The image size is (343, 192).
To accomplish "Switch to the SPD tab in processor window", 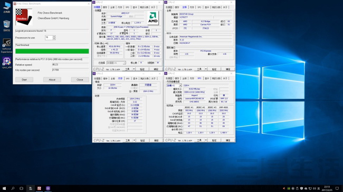I will [127, 7].
